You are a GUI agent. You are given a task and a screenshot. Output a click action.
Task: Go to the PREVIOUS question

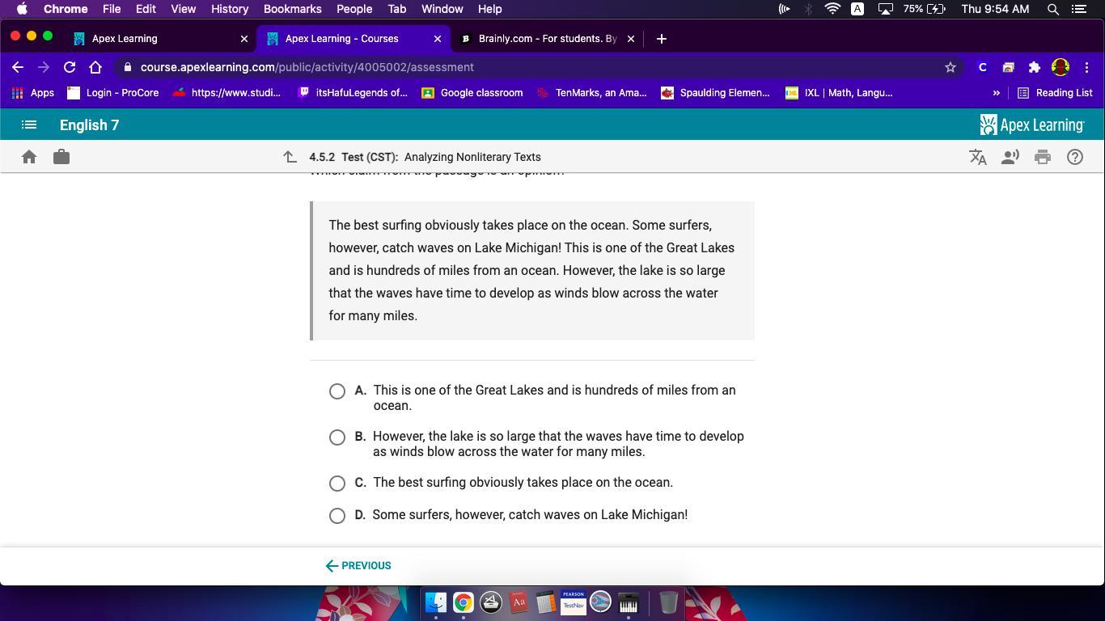[358, 566]
